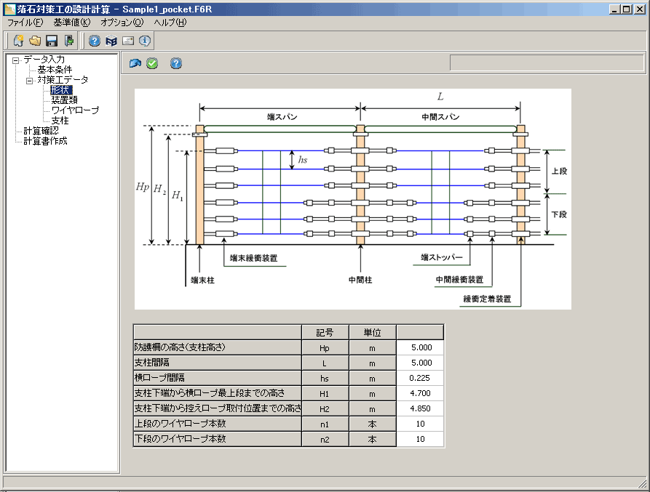Select 対策工データ tree label
Viewport: 650px width, 492px height.
(63, 80)
